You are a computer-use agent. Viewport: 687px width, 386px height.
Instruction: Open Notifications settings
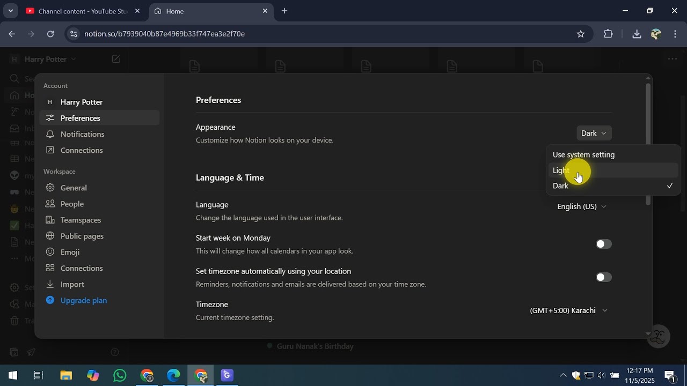(x=99, y=134)
